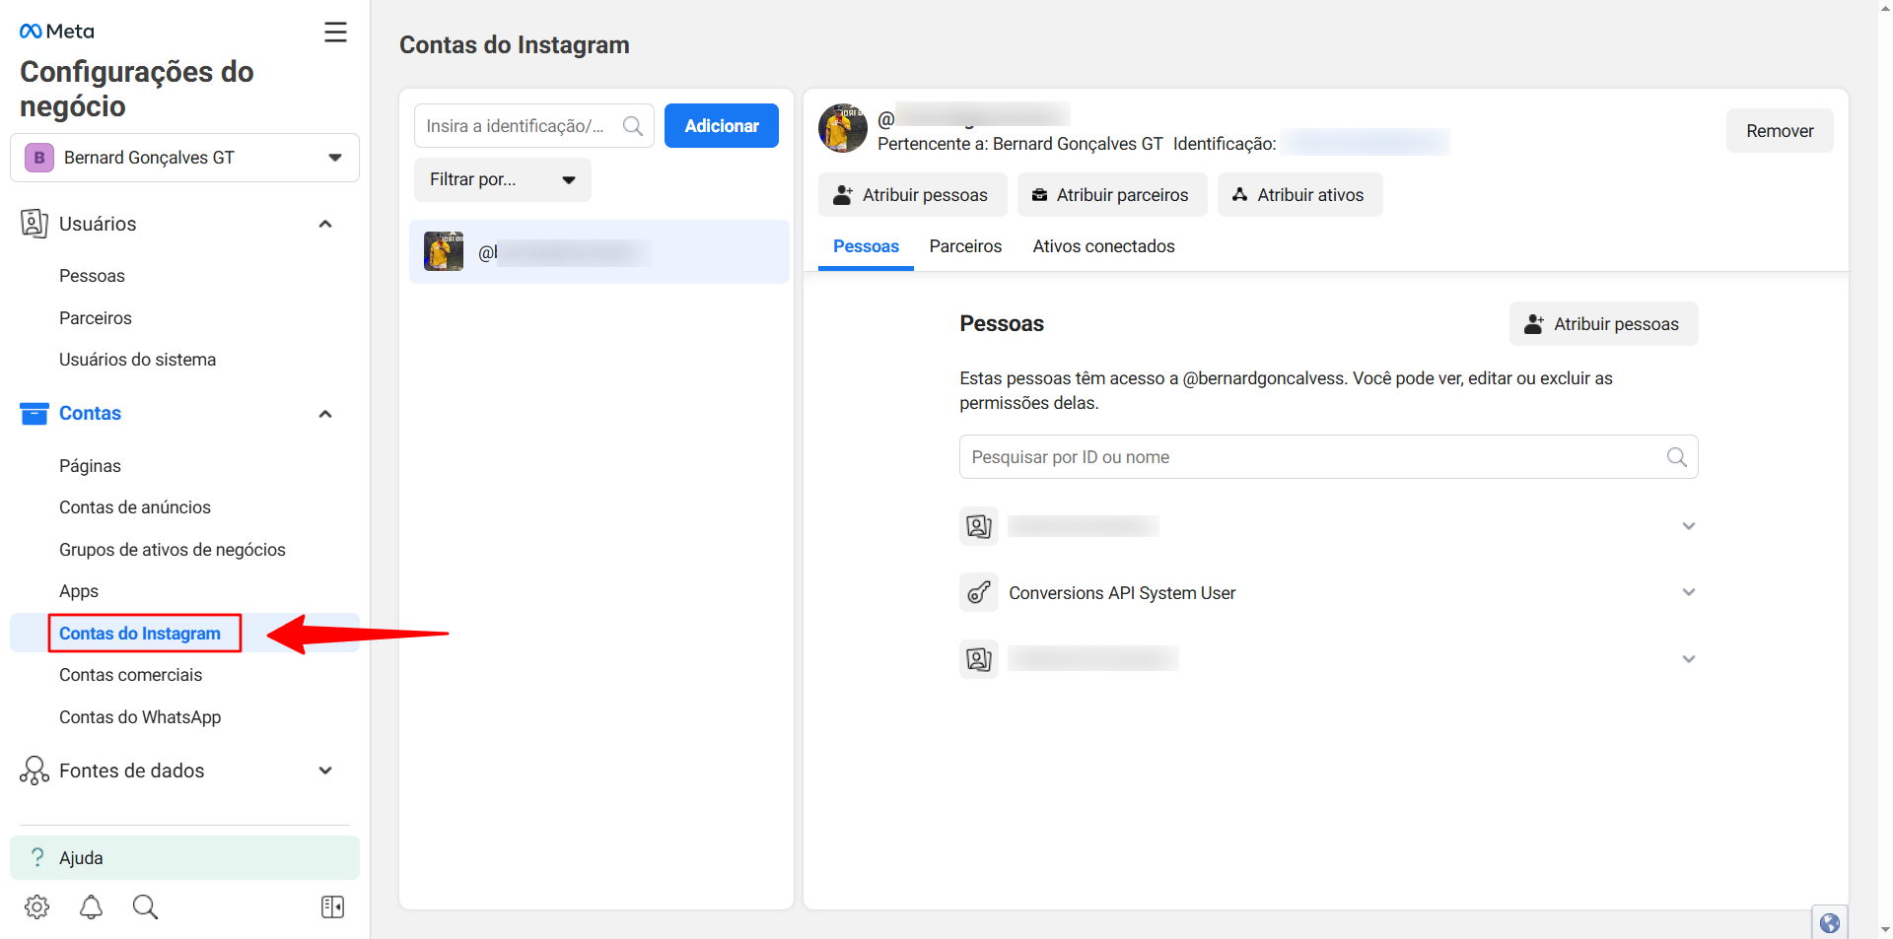
Task: Click Atribuir pessoas beside Pessoas heading
Action: pyautogui.click(x=1603, y=324)
